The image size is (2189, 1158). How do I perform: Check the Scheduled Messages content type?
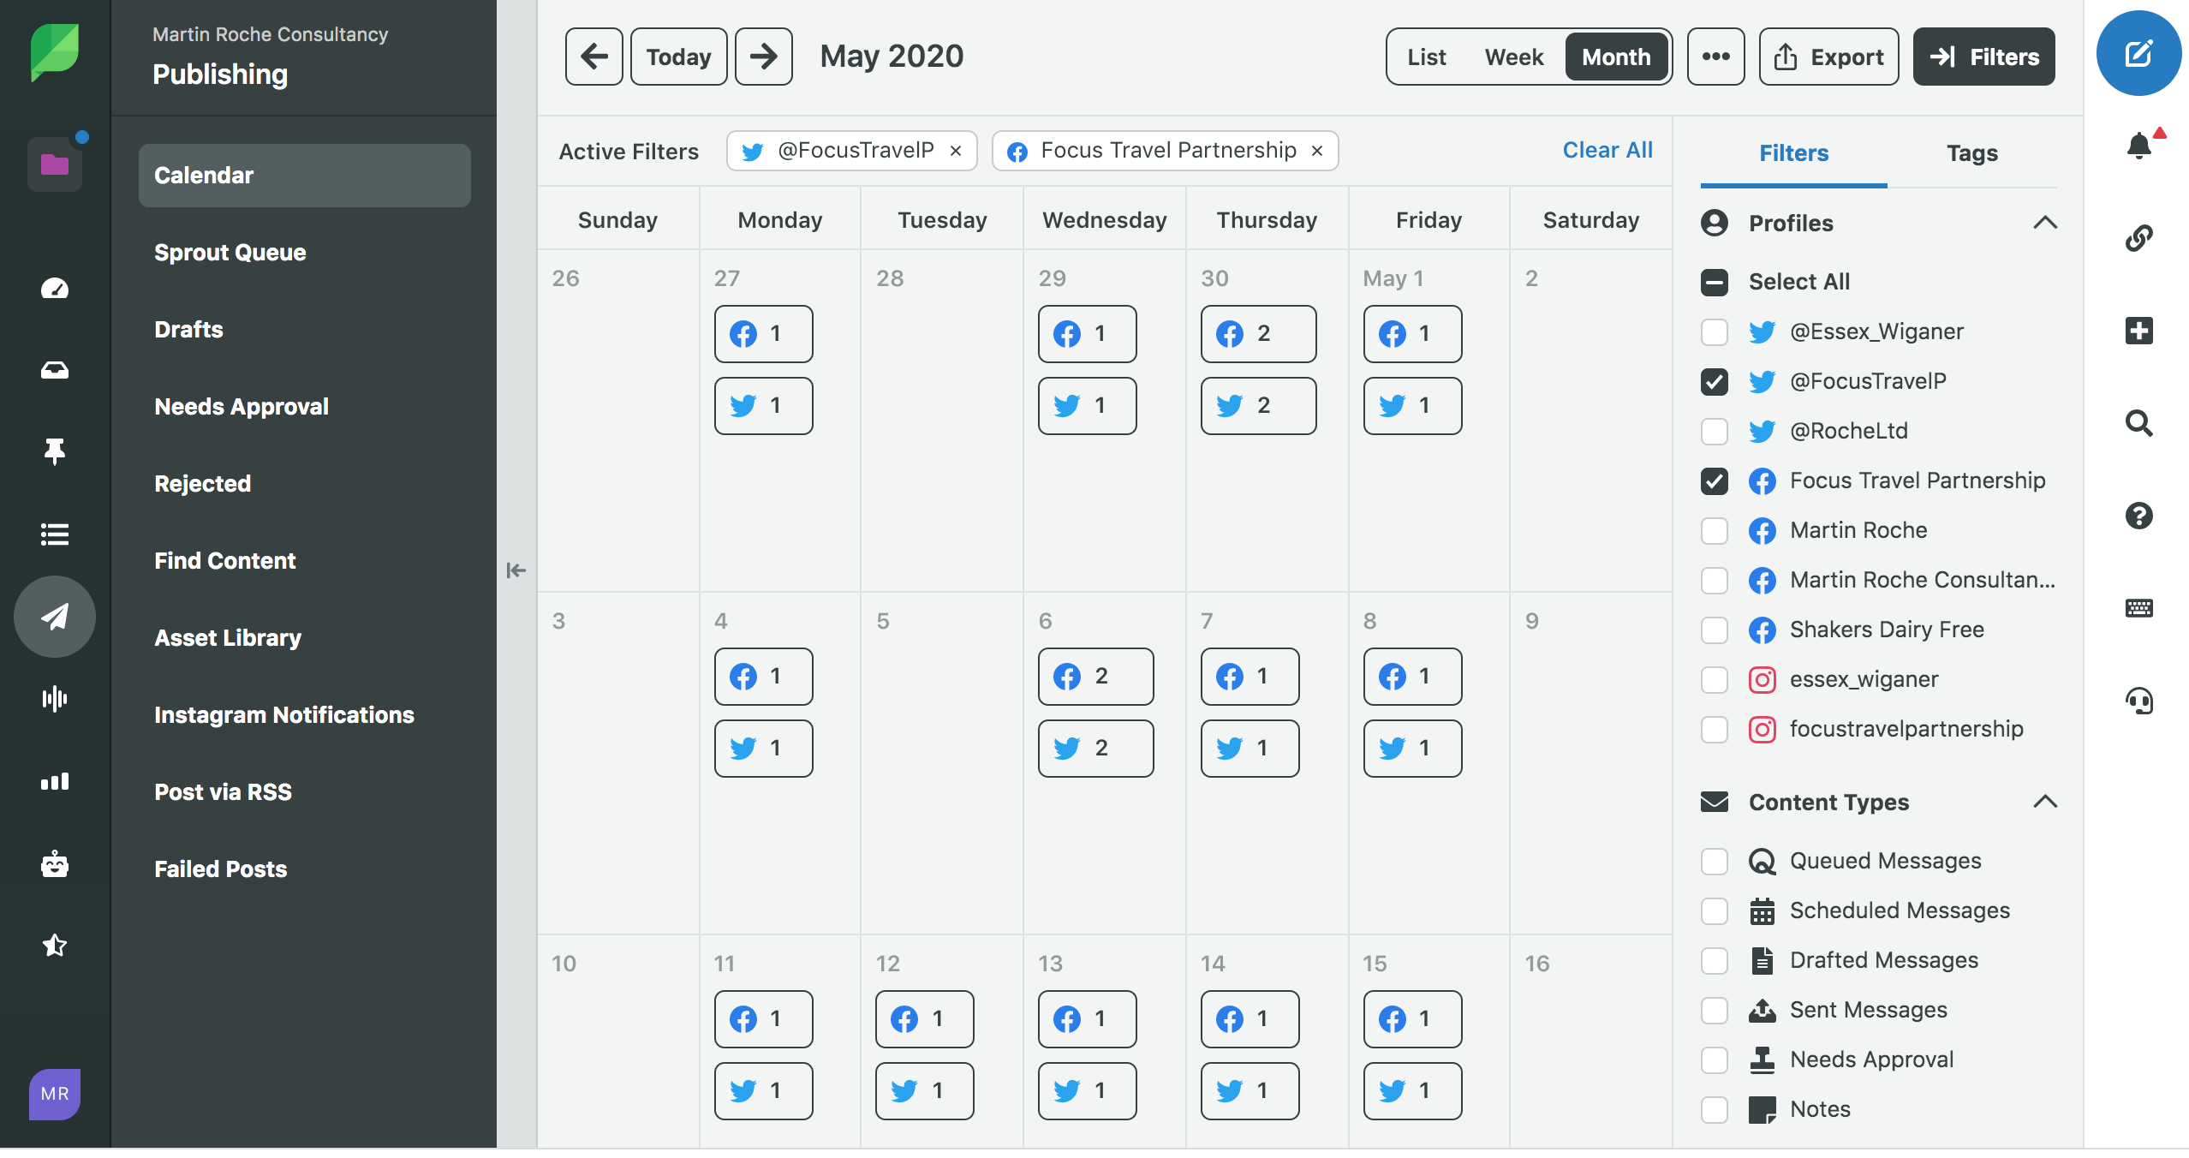click(x=1715, y=911)
